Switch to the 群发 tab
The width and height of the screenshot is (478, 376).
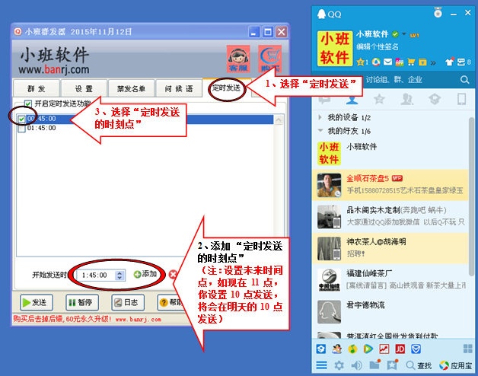37,89
